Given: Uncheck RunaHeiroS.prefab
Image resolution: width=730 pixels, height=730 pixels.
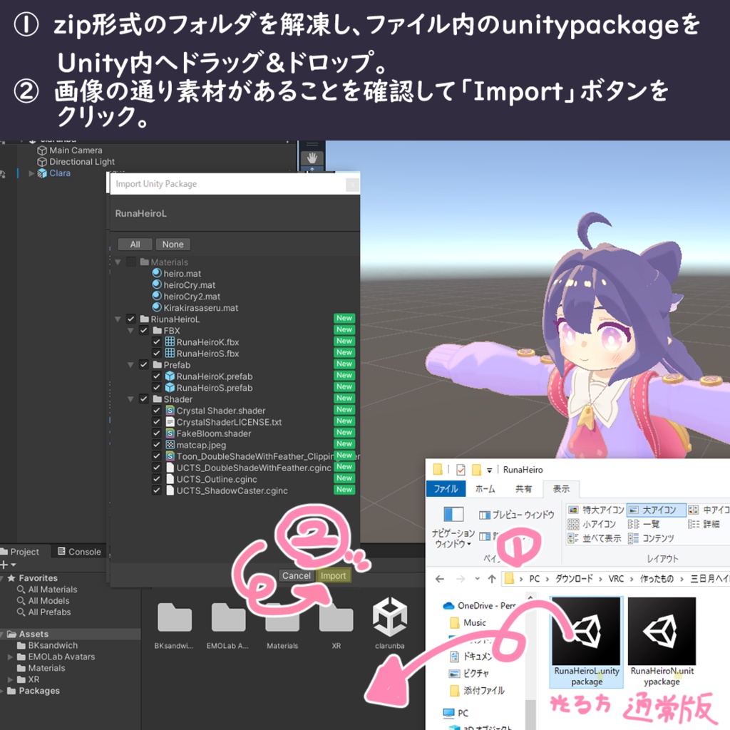Looking at the screenshot, I should click(x=157, y=388).
